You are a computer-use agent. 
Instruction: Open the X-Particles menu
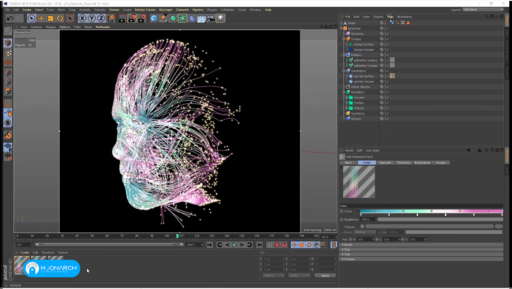coord(227,10)
